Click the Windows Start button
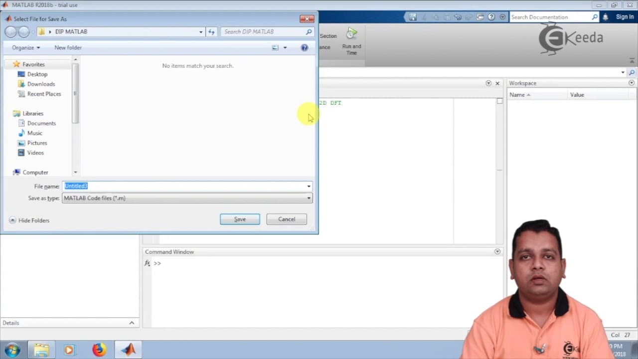Viewport: 638px width, 359px height. [12, 350]
